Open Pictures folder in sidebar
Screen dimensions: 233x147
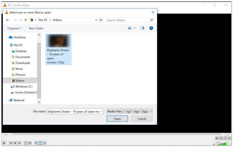[x=18, y=75]
